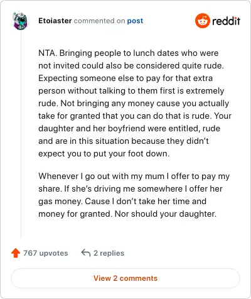251x299 pixels.
Task: Click the sentence "Nor should your daughter."
Action: [x=166, y=214]
